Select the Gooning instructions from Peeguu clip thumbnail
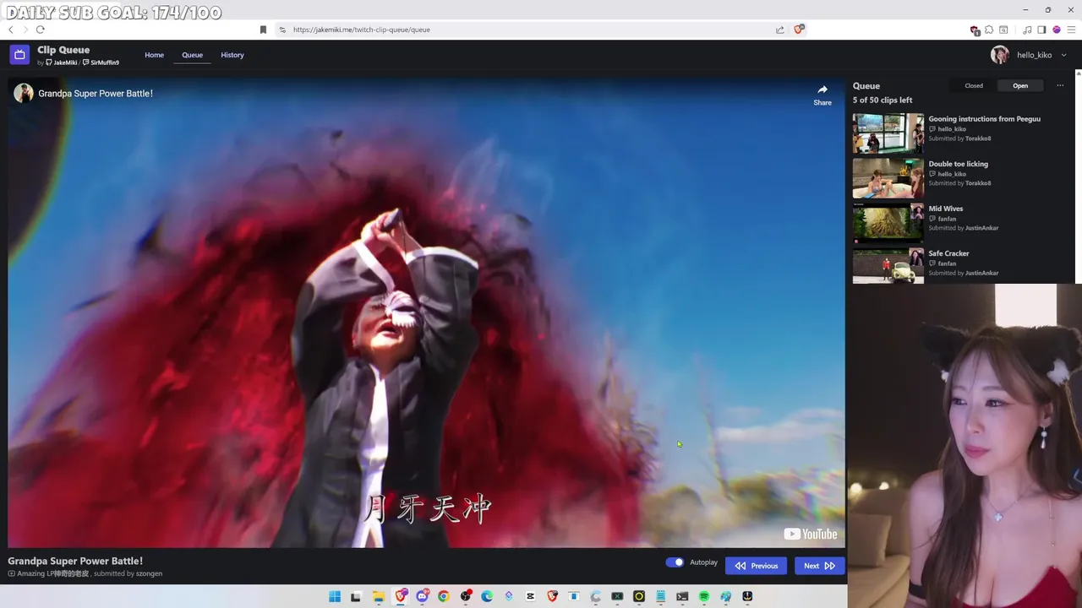 tap(888, 133)
